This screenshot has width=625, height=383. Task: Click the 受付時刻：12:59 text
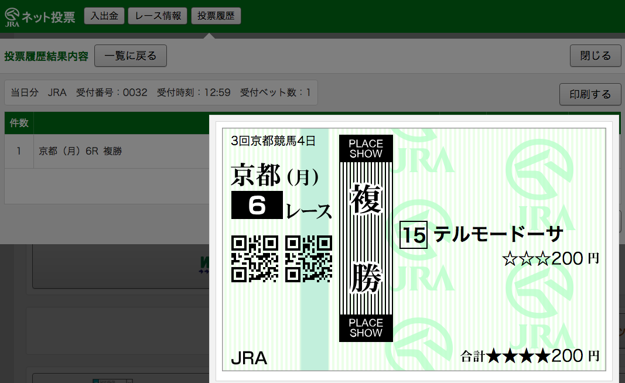click(x=193, y=93)
